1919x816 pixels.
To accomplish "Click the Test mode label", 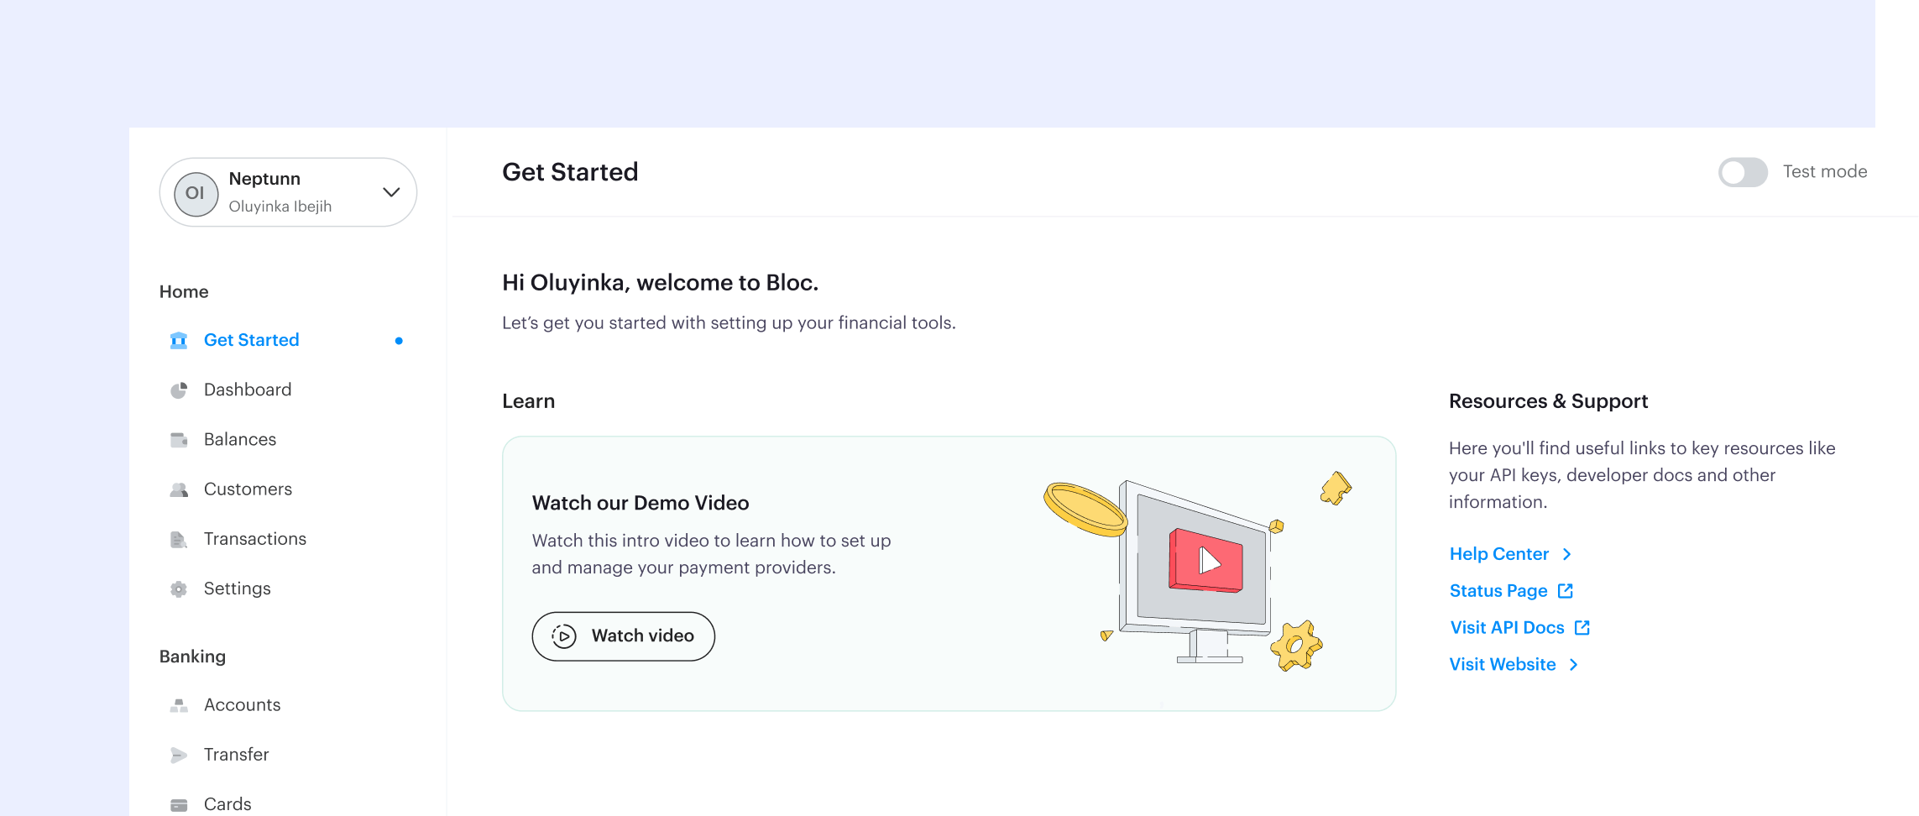I will click(x=1825, y=172).
